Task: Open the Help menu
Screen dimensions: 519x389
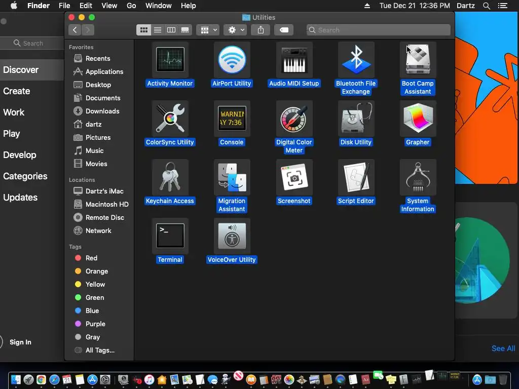Action: 189,6
